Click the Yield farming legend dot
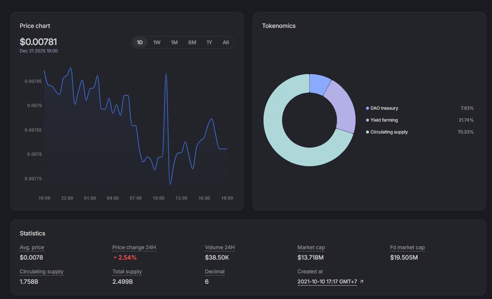 click(367, 120)
